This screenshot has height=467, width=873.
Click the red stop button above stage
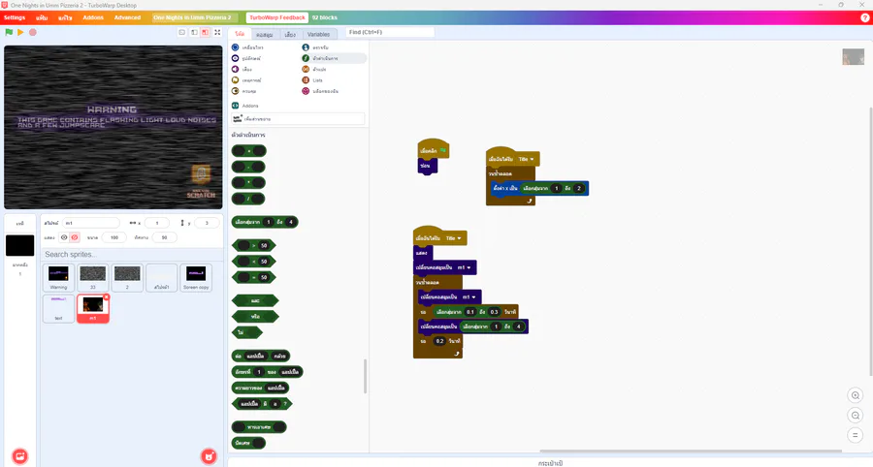[x=33, y=32]
